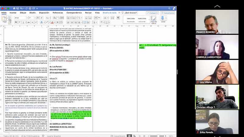
Task: Open the font size dropdown
Action: [35, 18]
